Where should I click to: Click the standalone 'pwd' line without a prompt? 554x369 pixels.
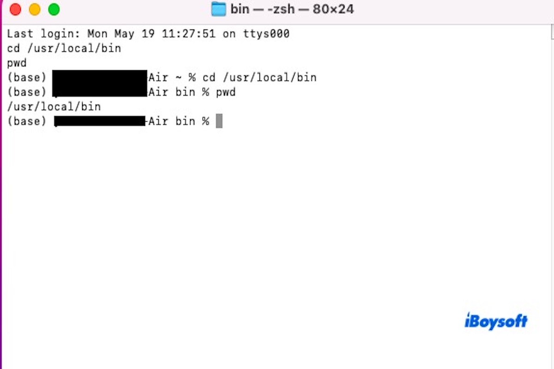click(x=17, y=63)
